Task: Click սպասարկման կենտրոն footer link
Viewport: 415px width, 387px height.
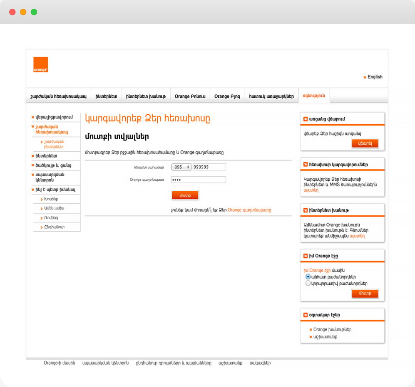Action: pos(106,363)
